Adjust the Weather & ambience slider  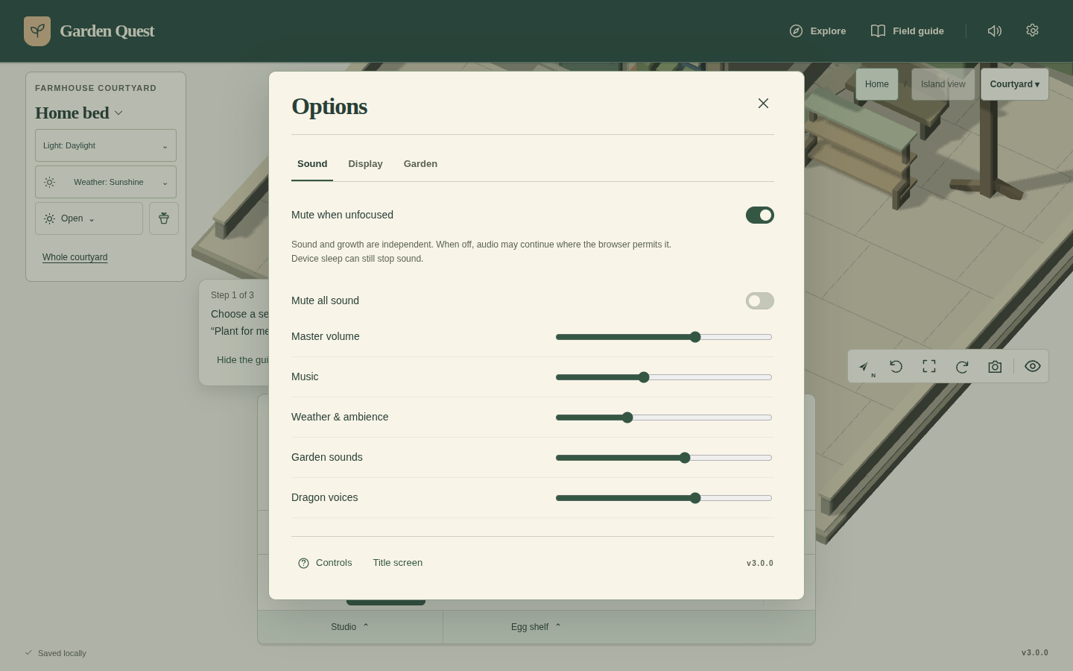pyautogui.click(x=663, y=418)
